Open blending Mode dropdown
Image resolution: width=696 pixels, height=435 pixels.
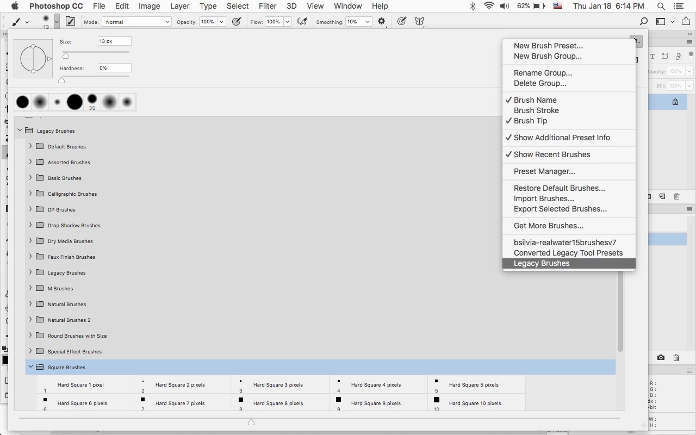coord(136,22)
